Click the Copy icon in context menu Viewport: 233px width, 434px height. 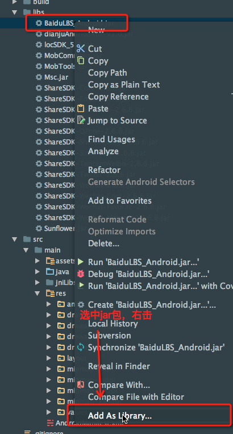tap(81, 61)
